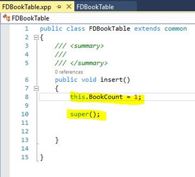Collapse the insert method at line 7
This screenshot has height=177, width=195.
coord(36,88)
